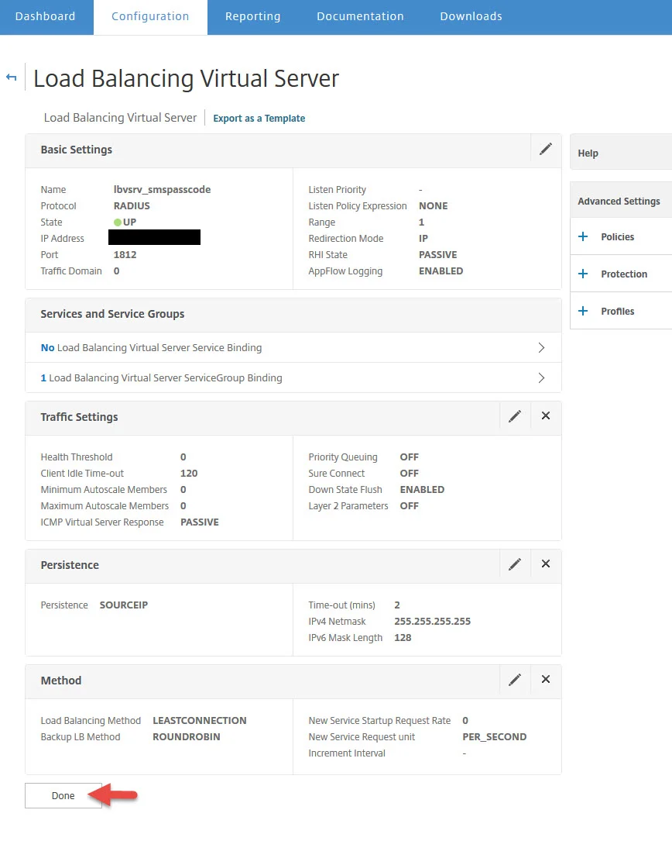Expand ServiceGroup Binding chevron
The image size is (672, 841).
(x=541, y=378)
